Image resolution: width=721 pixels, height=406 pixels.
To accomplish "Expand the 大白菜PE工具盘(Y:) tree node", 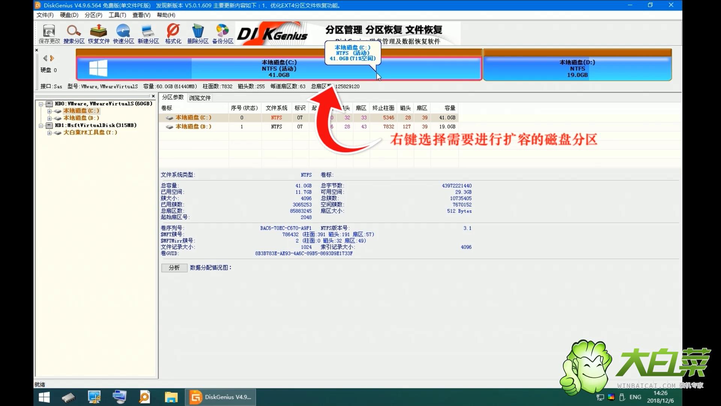I will [x=49, y=133].
